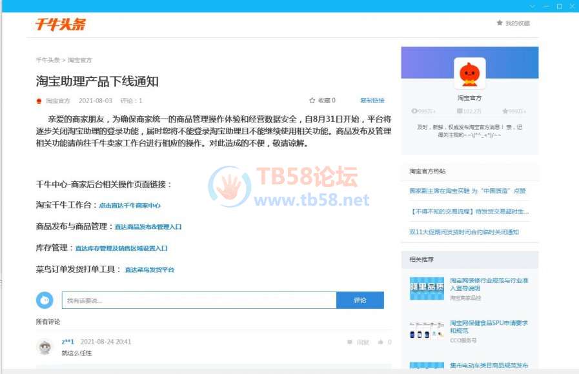Open 集市电动车类目商品规范发布 article

489,365
